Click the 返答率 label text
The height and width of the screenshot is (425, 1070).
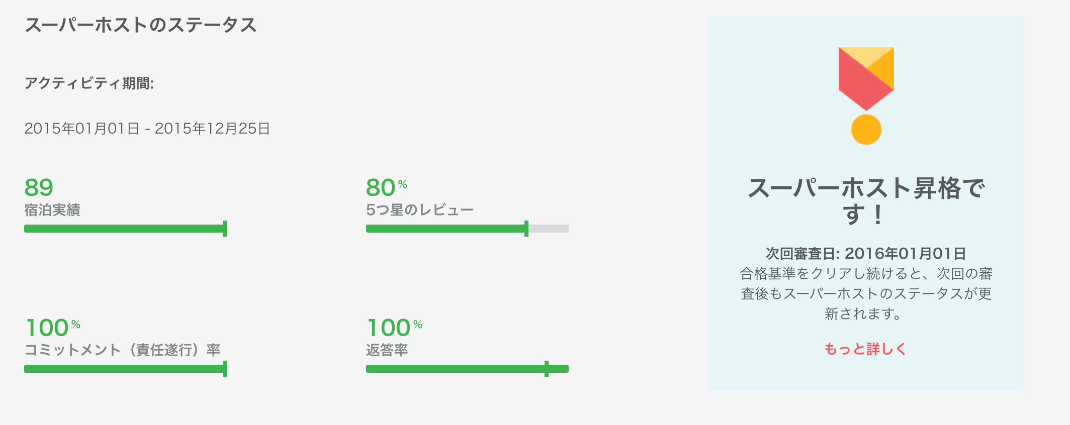click(387, 350)
